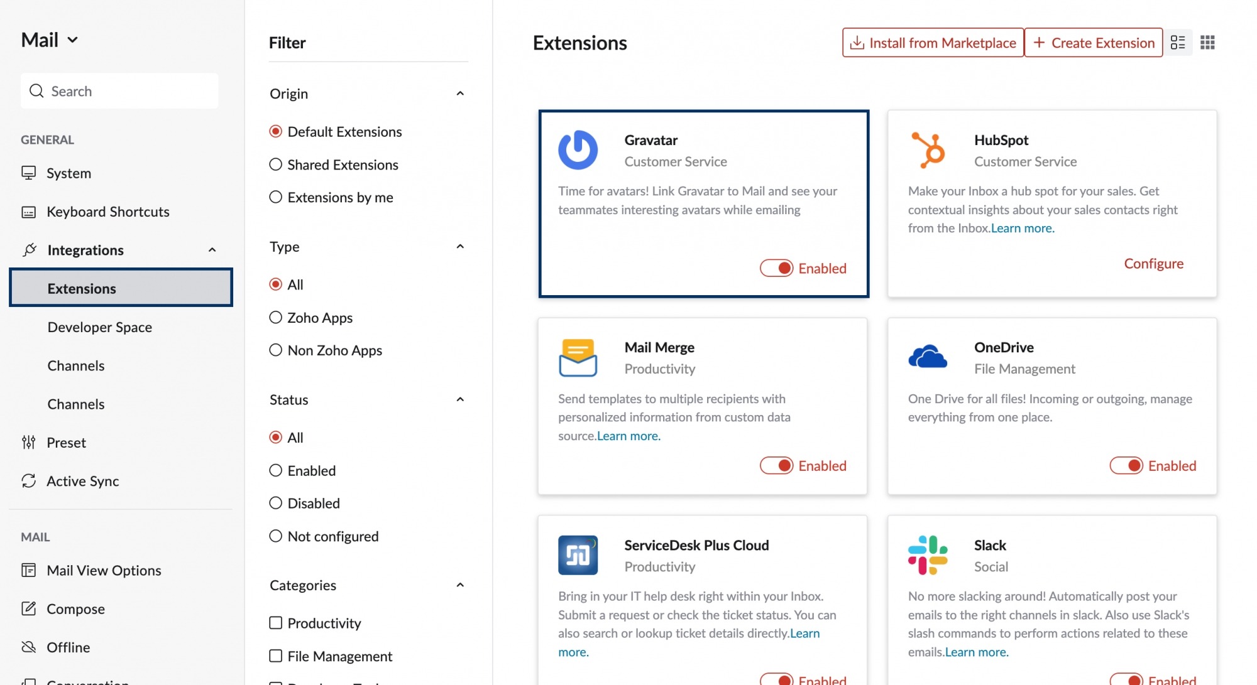Image resolution: width=1257 pixels, height=685 pixels.
Task: Click the Search input field
Action: click(119, 91)
